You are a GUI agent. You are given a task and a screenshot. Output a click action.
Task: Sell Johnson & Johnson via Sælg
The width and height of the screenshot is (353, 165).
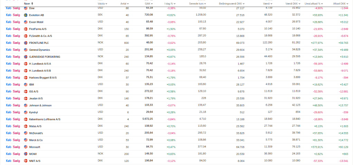pyautogui.click(x=16, y=105)
